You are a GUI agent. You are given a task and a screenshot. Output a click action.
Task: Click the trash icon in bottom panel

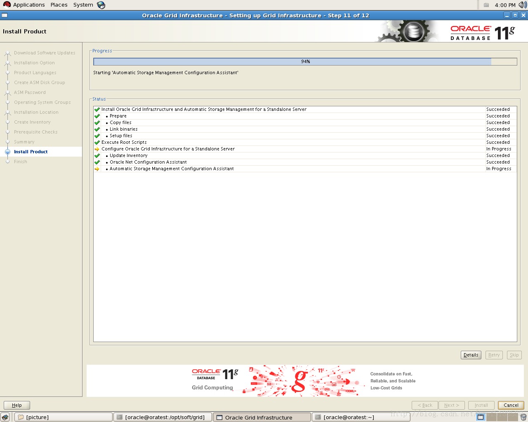pyautogui.click(x=523, y=417)
